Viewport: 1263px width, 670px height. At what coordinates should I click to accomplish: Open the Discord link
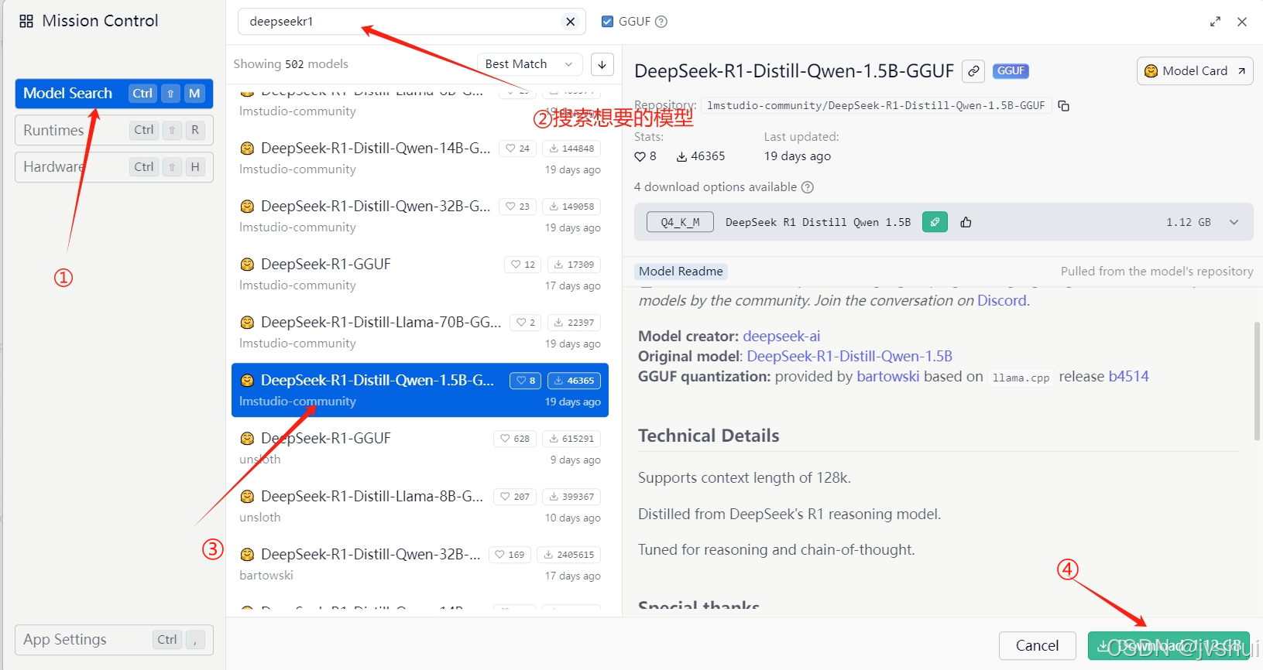[1002, 301]
